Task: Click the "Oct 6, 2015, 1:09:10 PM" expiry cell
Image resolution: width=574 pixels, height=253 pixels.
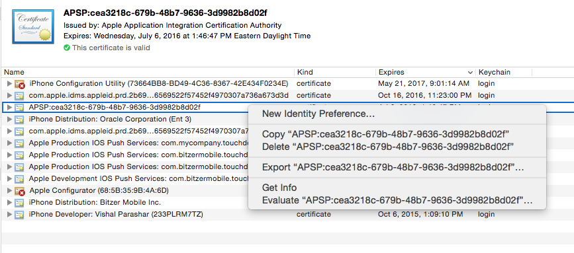Action: 420,214
